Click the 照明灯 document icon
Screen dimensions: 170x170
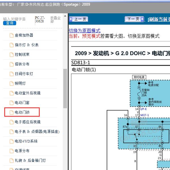pyautogui.click(x=12, y=84)
